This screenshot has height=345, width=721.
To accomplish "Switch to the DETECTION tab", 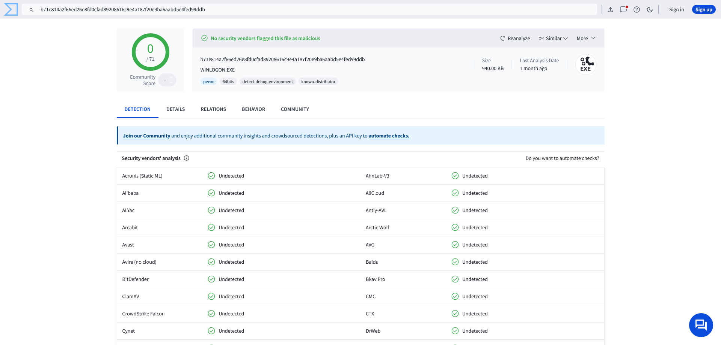I will [x=137, y=109].
